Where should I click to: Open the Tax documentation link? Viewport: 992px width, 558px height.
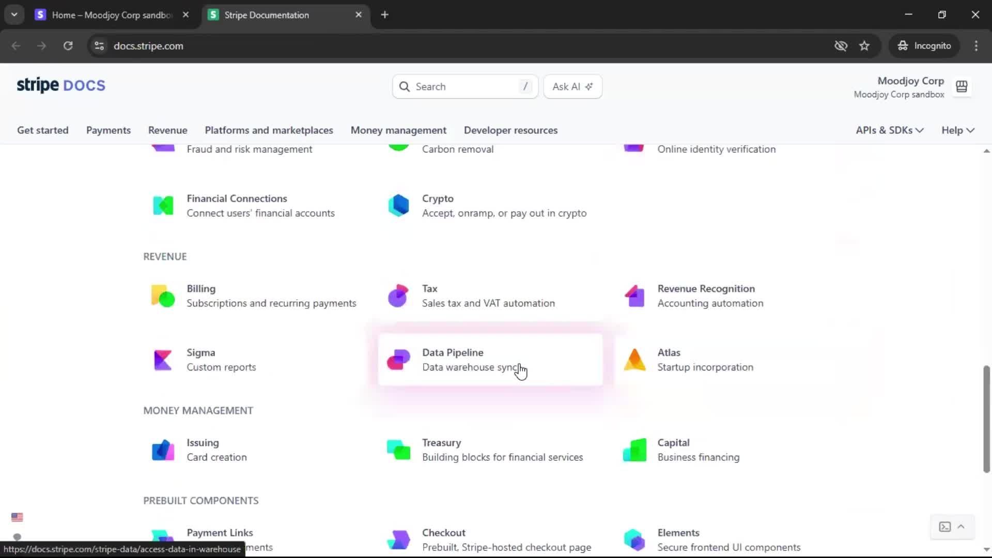(429, 289)
